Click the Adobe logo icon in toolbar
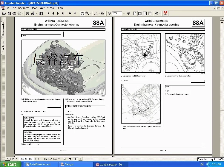This screenshot has width=224, height=167. (x=165, y=13)
